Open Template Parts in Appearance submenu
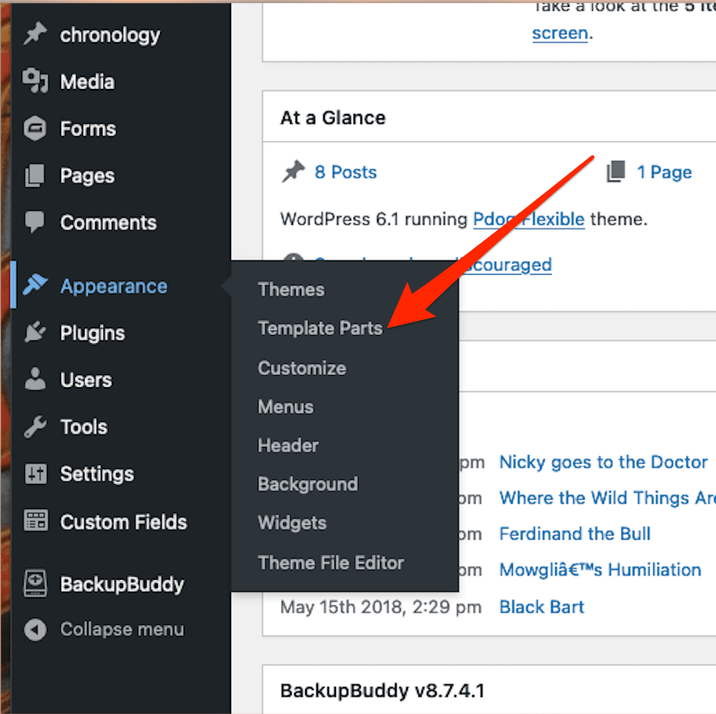This screenshot has height=714, width=716. click(320, 328)
